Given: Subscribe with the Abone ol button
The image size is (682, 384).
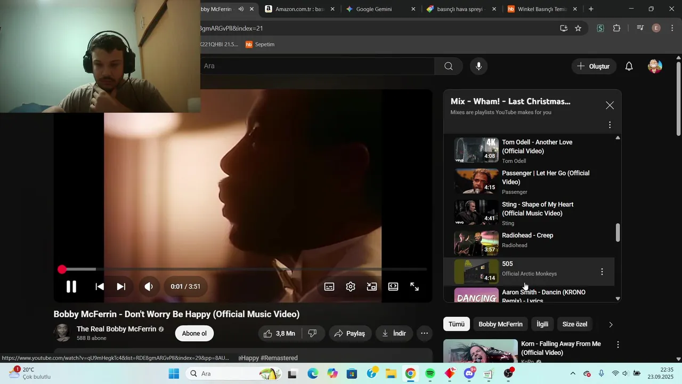Looking at the screenshot, I should point(194,333).
